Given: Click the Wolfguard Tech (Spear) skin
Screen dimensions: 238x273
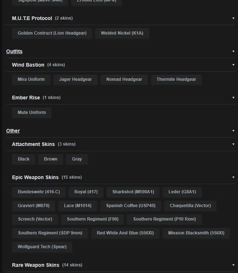Looking at the screenshot, I should coord(42,247).
